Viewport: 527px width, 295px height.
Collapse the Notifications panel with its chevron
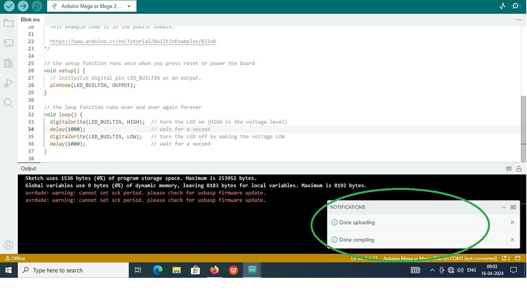pyautogui.click(x=504, y=207)
